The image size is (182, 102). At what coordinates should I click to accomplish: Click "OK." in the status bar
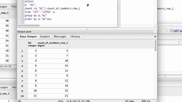point(20,101)
